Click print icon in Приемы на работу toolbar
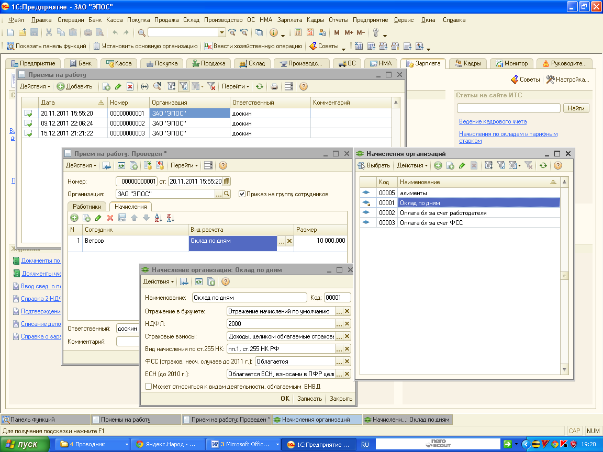Image resolution: width=603 pixels, height=452 pixels. point(274,86)
